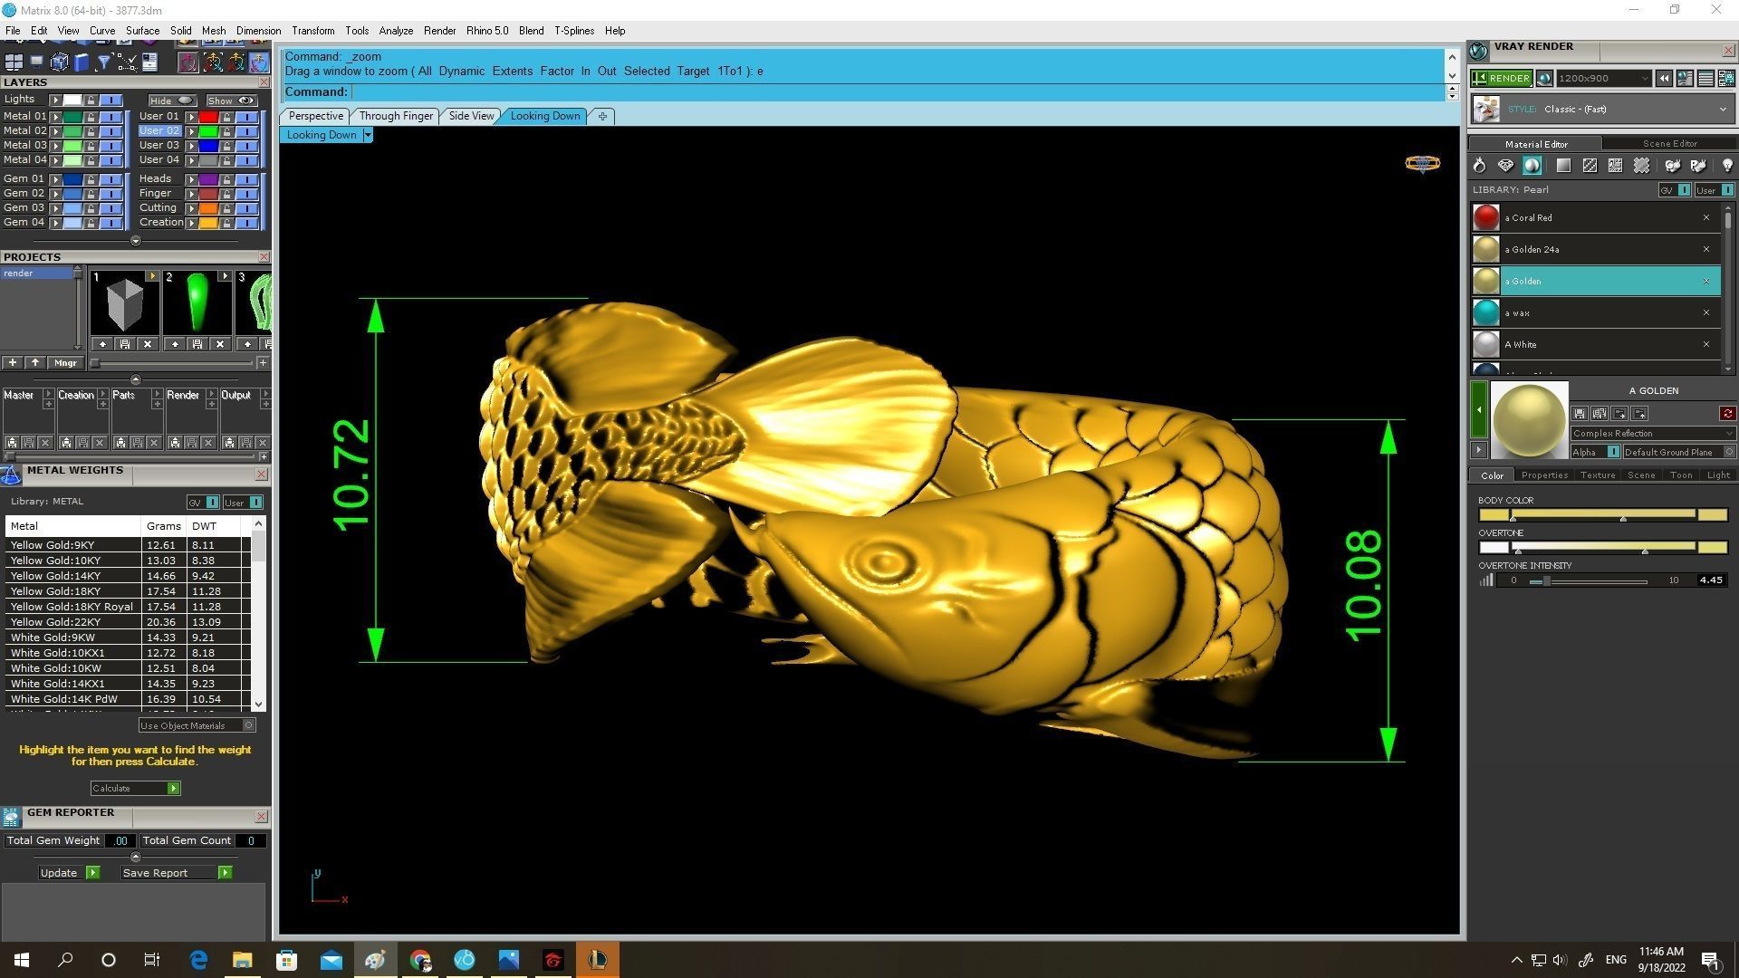
Task: Toggle the visibility switch for the User 03 layer
Action: coord(246,146)
